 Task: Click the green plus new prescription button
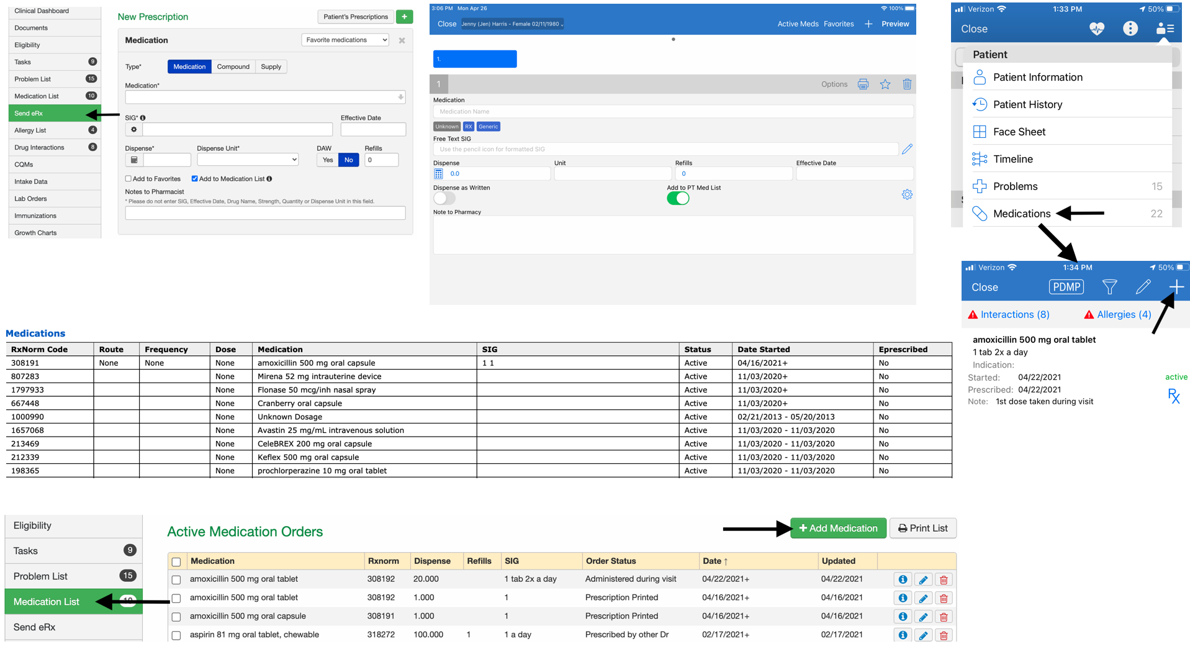pos(404,17)
